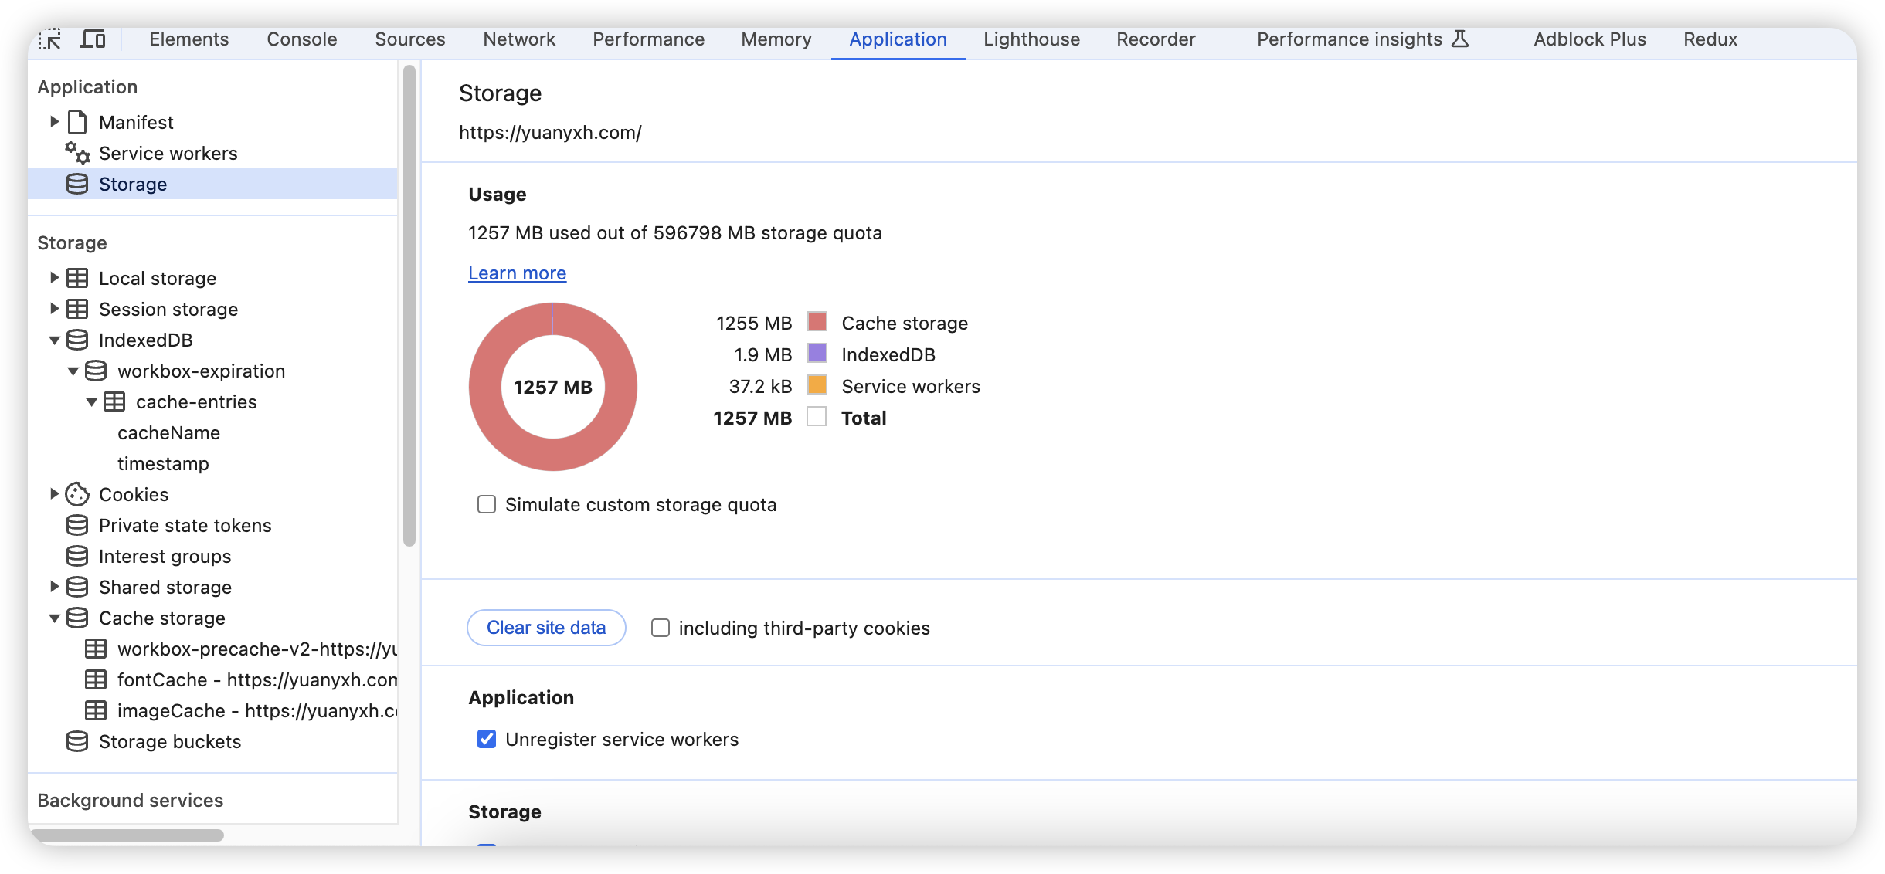Click the Performance insights flask icon
Viewport: 1885px width, 874px height.
click(1460, 39)
